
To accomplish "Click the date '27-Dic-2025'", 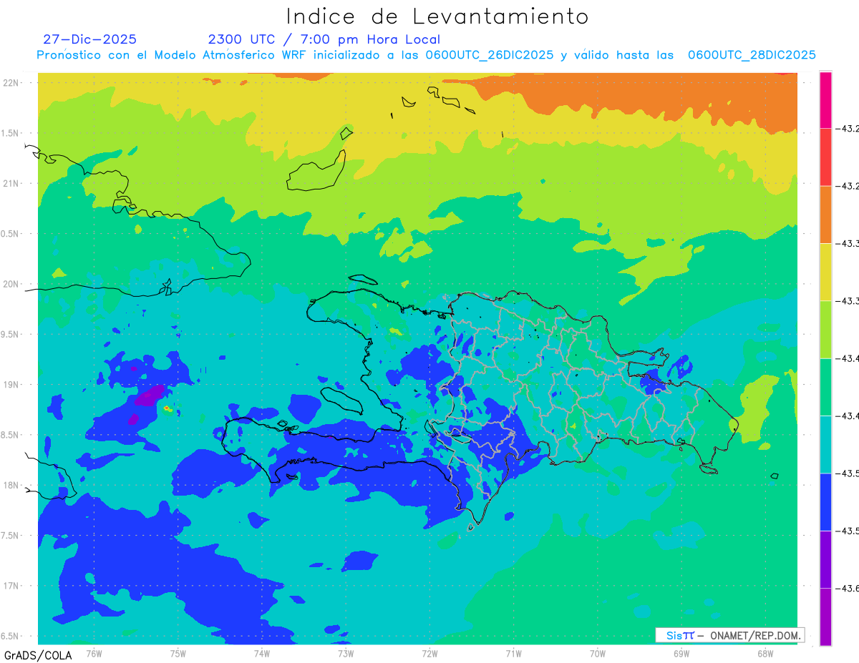I will point(89,39).
